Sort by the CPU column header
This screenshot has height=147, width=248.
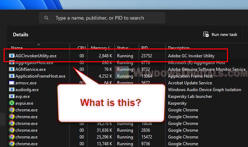81,47
